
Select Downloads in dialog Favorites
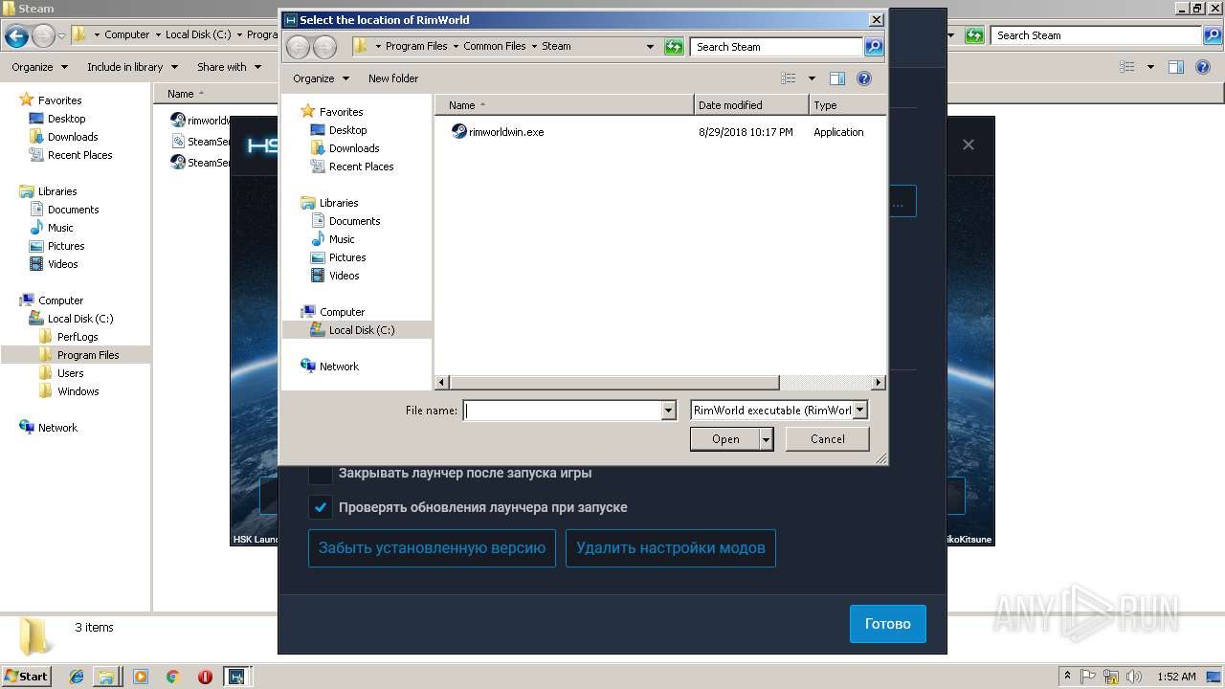click(354, 148)
